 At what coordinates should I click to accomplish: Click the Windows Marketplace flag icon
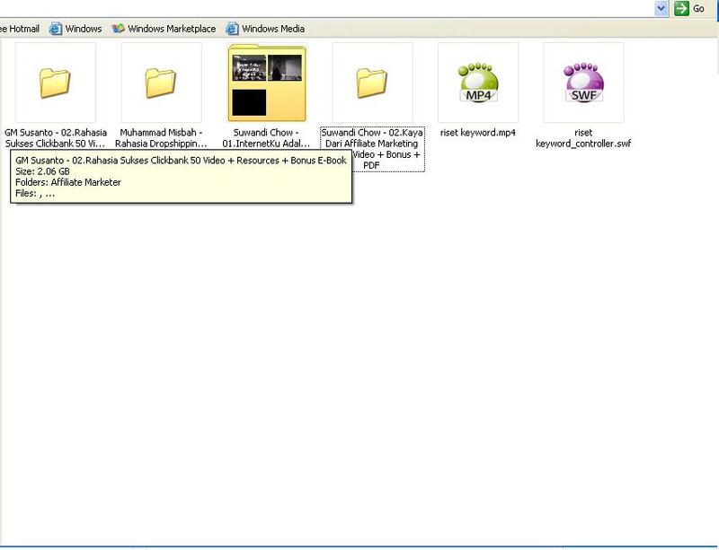tap(119, 29)
